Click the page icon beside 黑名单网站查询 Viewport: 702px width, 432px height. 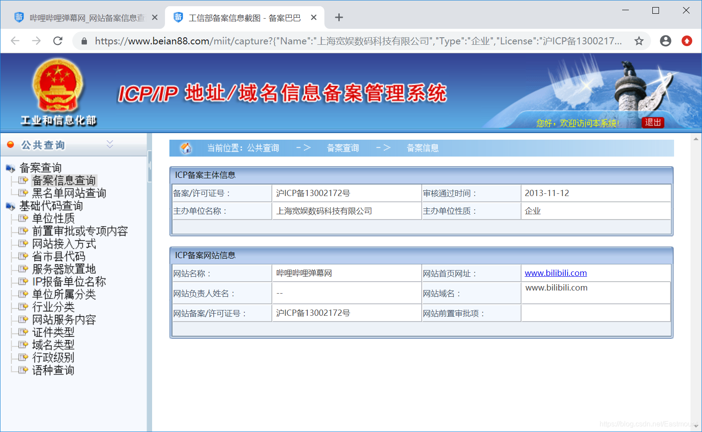click(x=23, y=193)
